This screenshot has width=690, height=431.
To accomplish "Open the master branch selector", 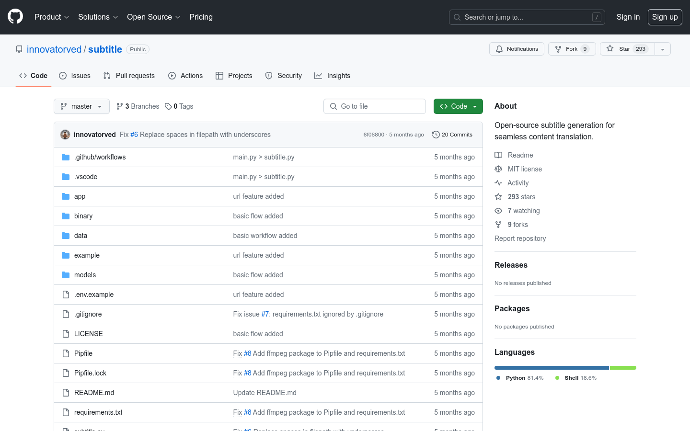I will (x=81, y=106).
